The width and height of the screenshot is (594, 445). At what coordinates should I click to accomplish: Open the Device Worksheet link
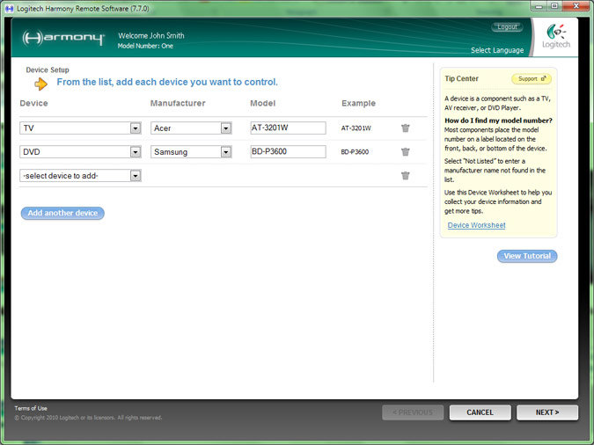click(x=476, y=225)
